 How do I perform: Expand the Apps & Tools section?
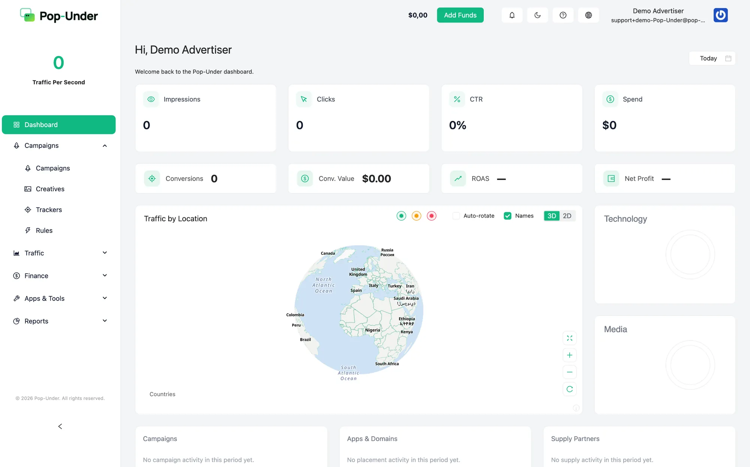(59, 298)
